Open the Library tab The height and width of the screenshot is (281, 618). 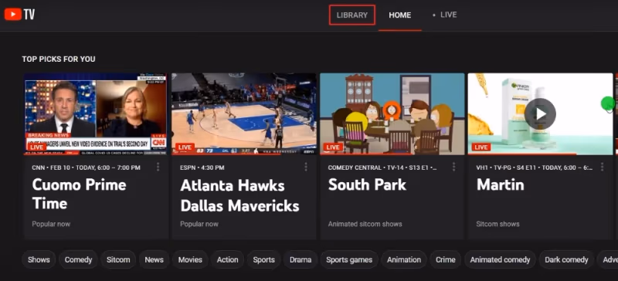click(352, 15)
